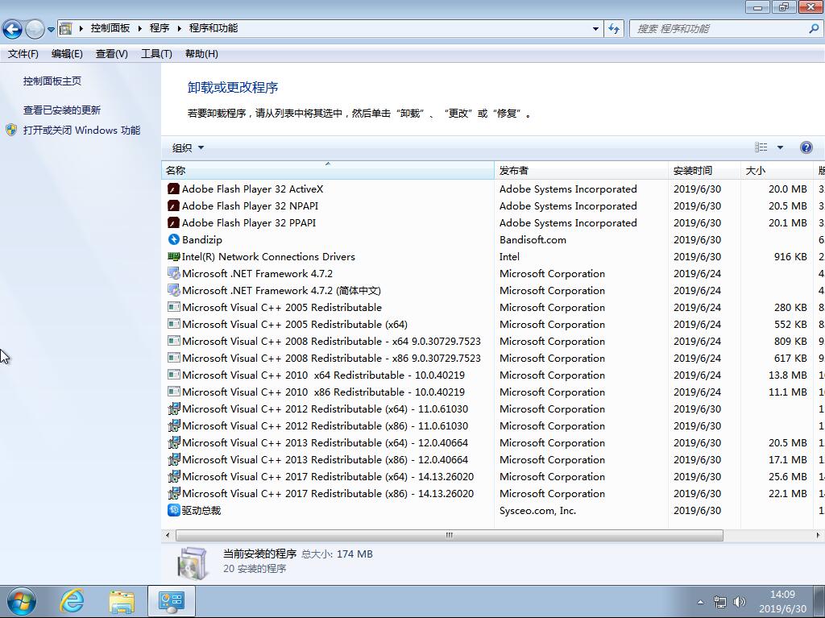Open the 文件(F) menu

pyautogui.click(x=23, y=54)
